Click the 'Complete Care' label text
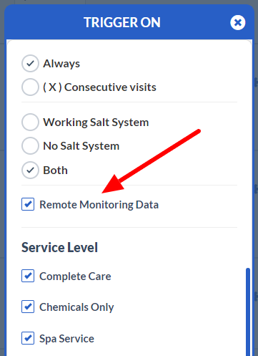 (x=75, y=276)
